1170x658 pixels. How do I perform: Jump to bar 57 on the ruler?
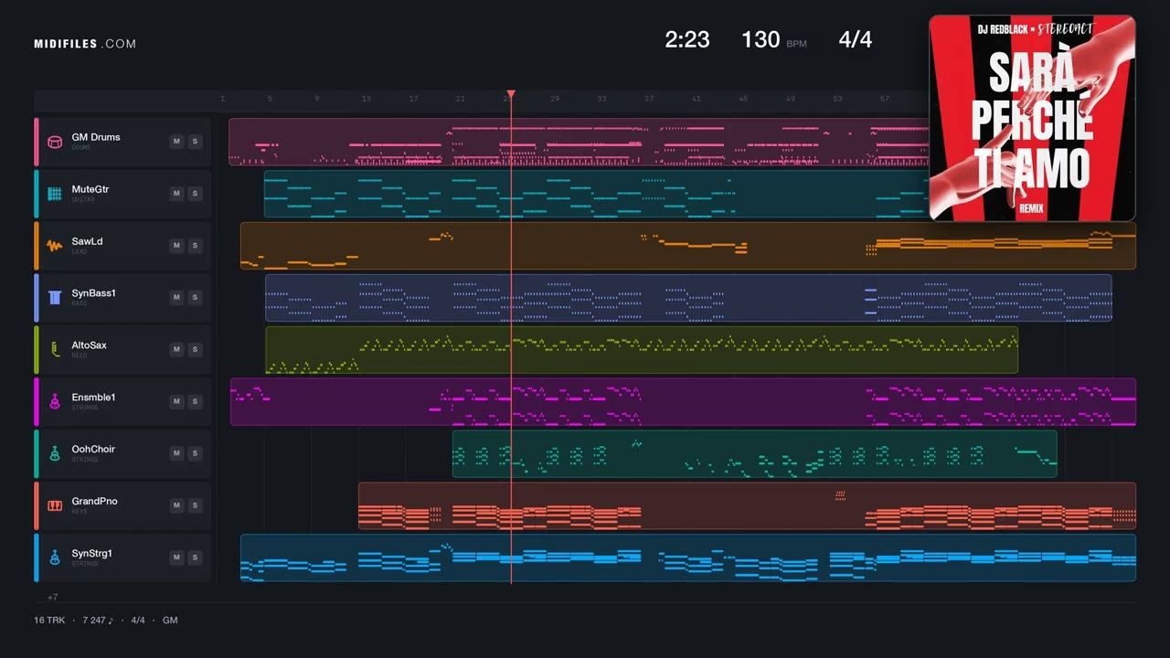tap(885, 99)
